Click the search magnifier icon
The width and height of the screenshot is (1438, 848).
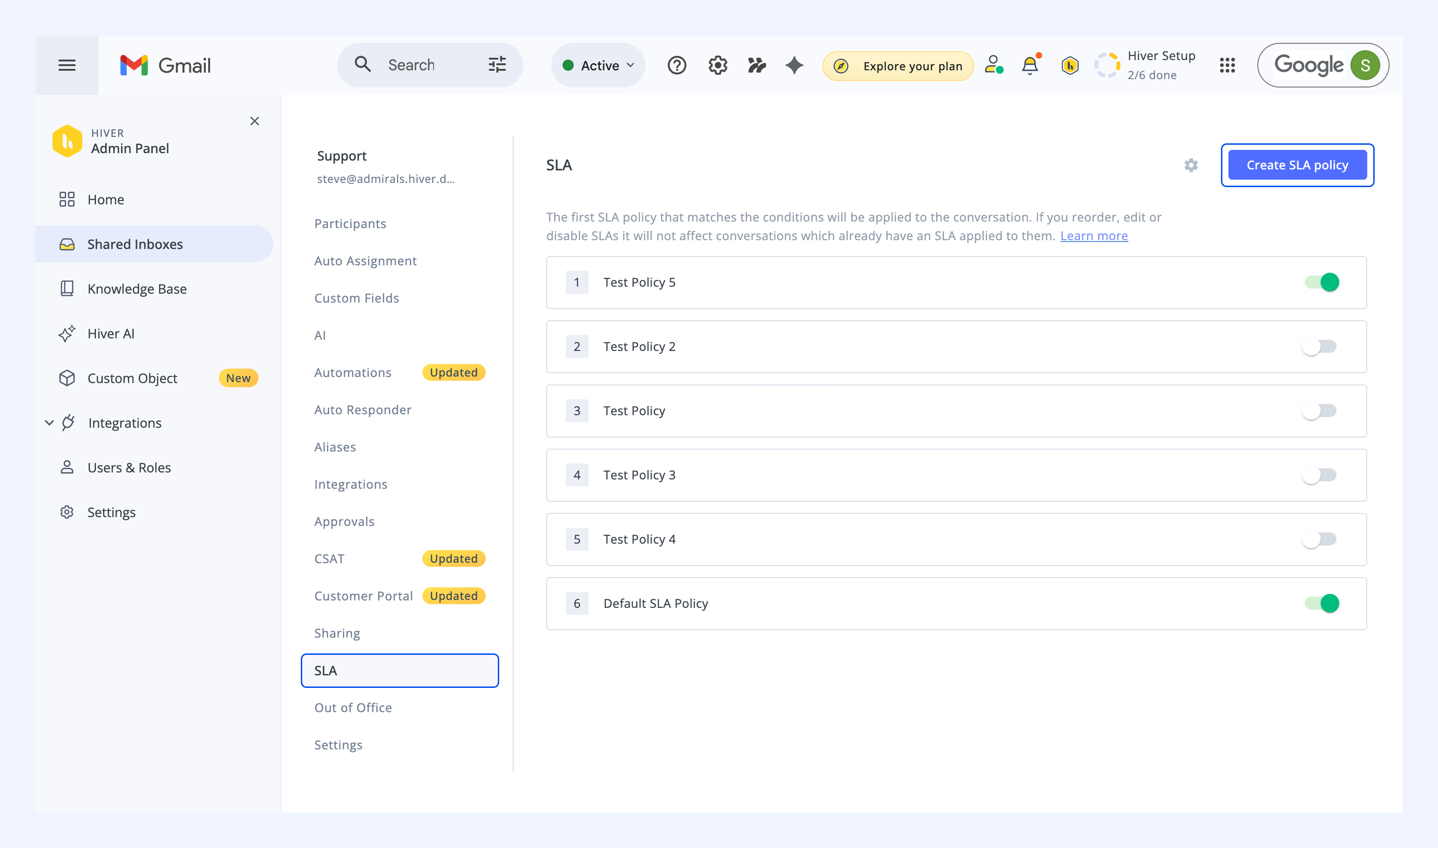(363, 65)
